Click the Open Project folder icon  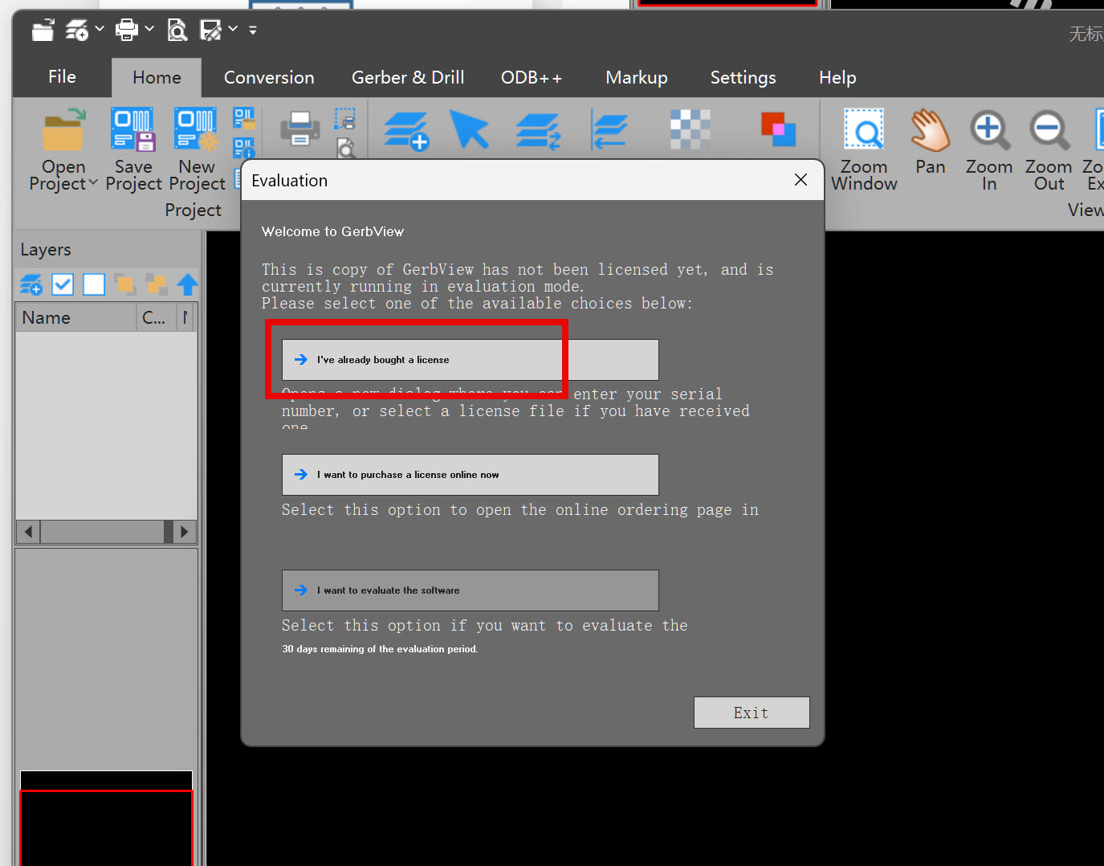63,131
